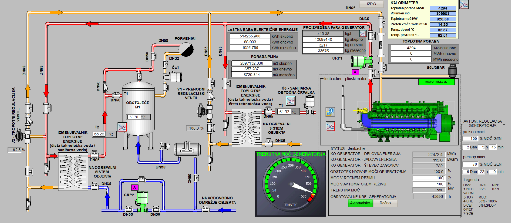Open the Kalorimeter trend chart icon
The image size is (511, 223).
(x=464, y=4)
